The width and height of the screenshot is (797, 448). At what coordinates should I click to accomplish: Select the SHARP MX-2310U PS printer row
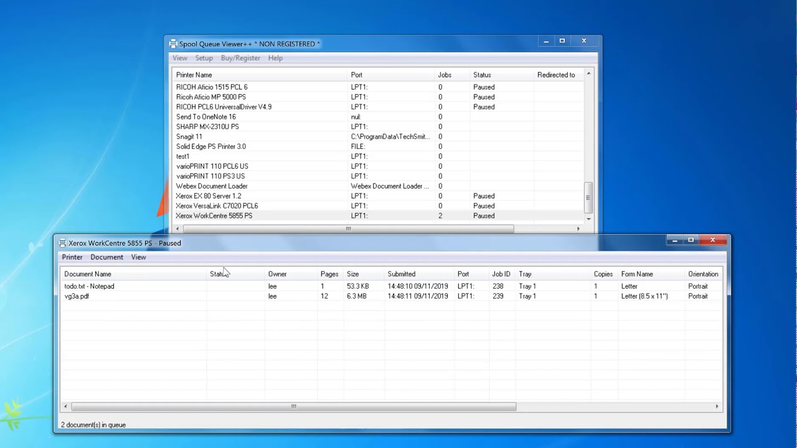coord(378,126)
